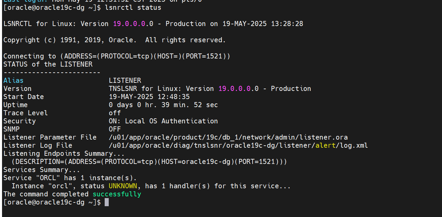Click the SNMP value "OFF"

click(x=115, y=129)
